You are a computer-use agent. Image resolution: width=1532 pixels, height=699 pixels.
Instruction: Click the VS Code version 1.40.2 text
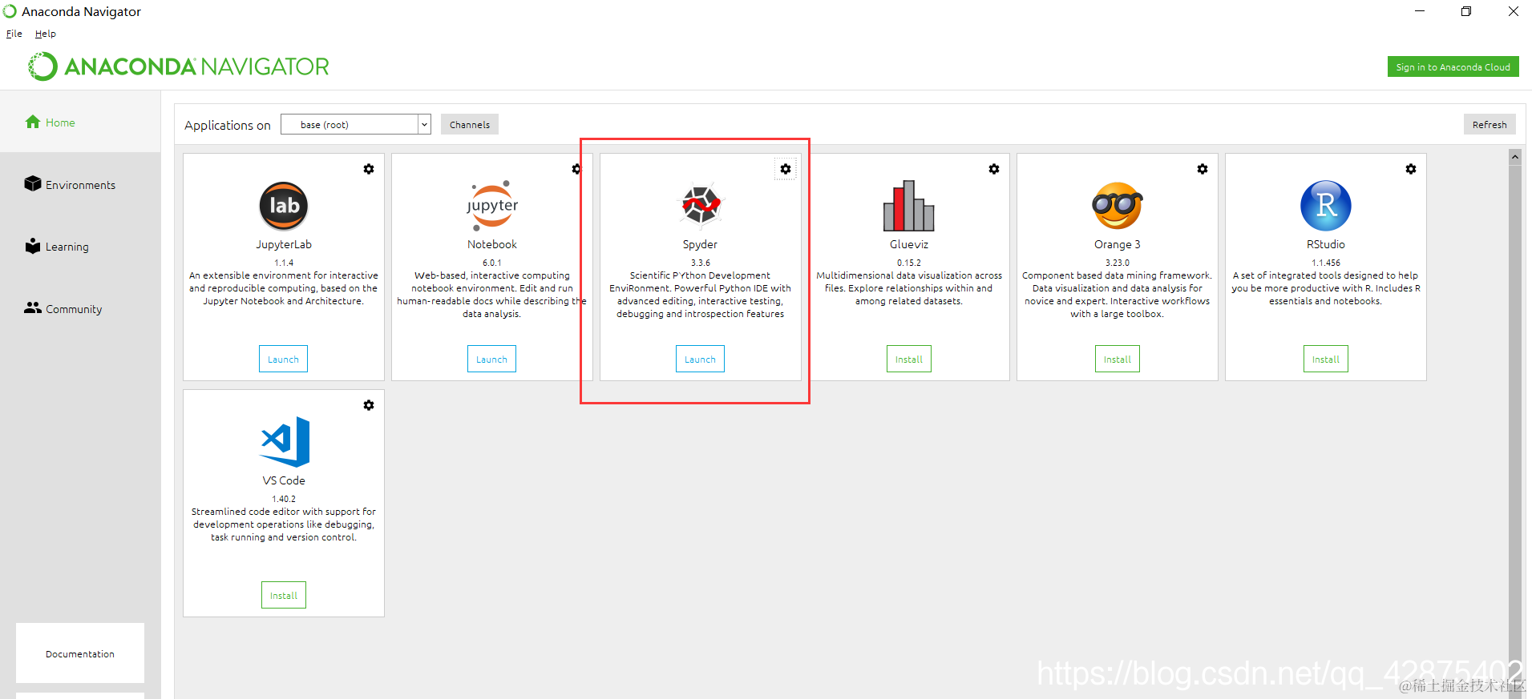284,499
